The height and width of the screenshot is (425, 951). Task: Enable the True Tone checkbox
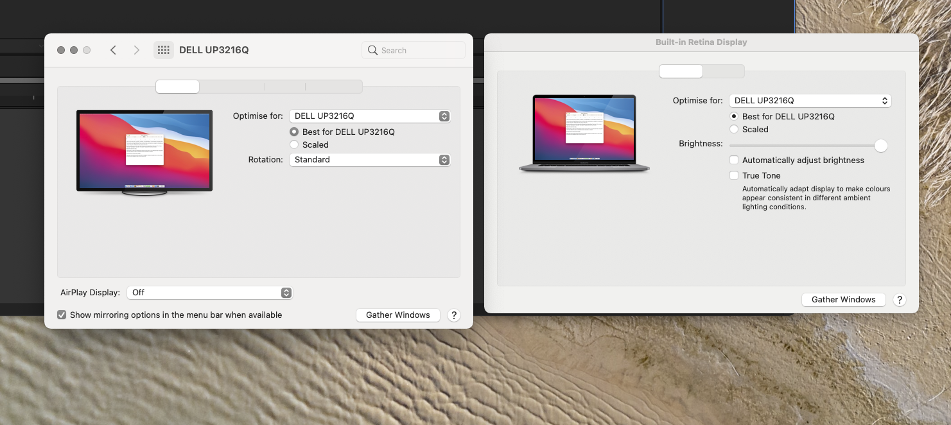[734, 175]
